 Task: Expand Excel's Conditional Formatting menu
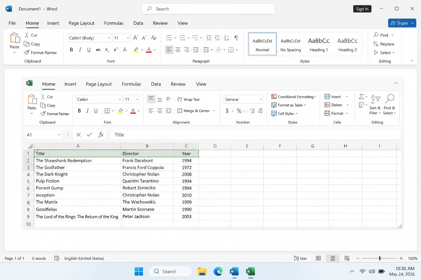coord(294,97)
